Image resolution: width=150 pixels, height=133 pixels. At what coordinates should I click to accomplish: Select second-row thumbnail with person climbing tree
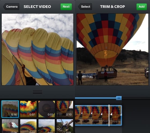[65, 126]
